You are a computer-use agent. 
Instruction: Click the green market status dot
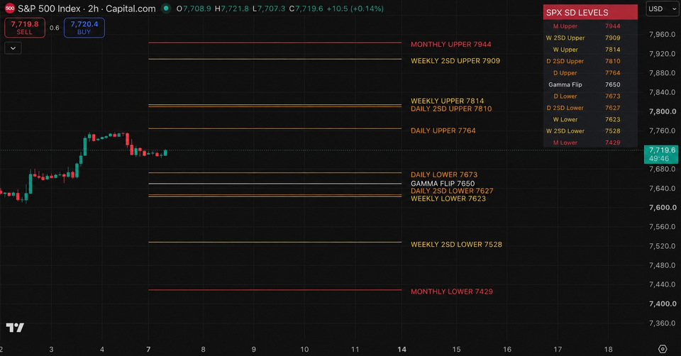[x=166, y=9]
